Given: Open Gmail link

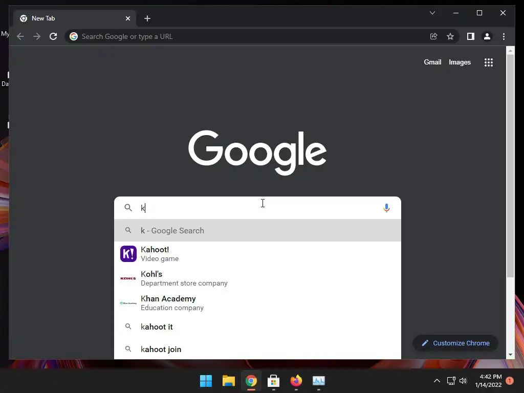Looking at the screenshot, I should (432, 62).
